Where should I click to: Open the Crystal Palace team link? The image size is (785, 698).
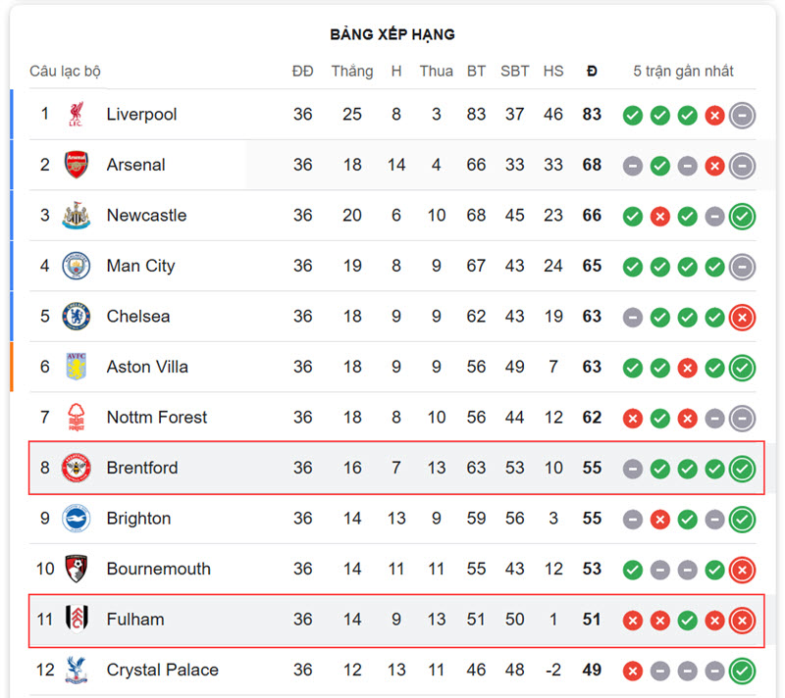163,670
